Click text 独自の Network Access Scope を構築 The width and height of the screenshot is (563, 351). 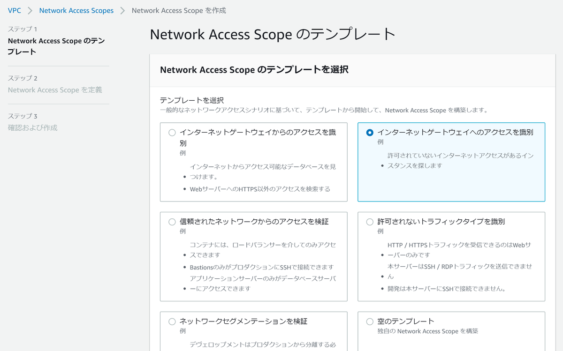pyautogui.click(x=428, y=331)
